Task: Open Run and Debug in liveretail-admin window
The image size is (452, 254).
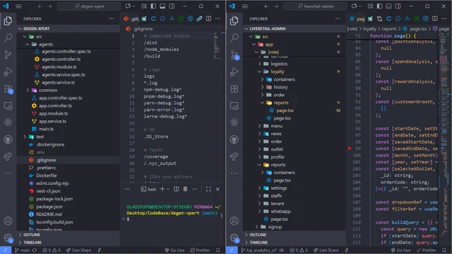Action: point(235,72)
